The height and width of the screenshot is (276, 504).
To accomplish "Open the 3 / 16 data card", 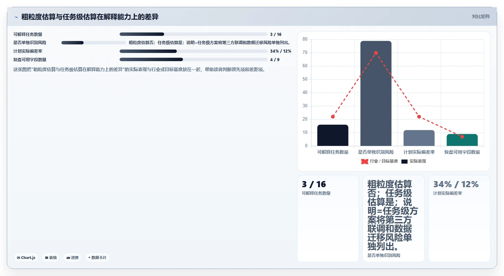I will click(x=328, y=219).
